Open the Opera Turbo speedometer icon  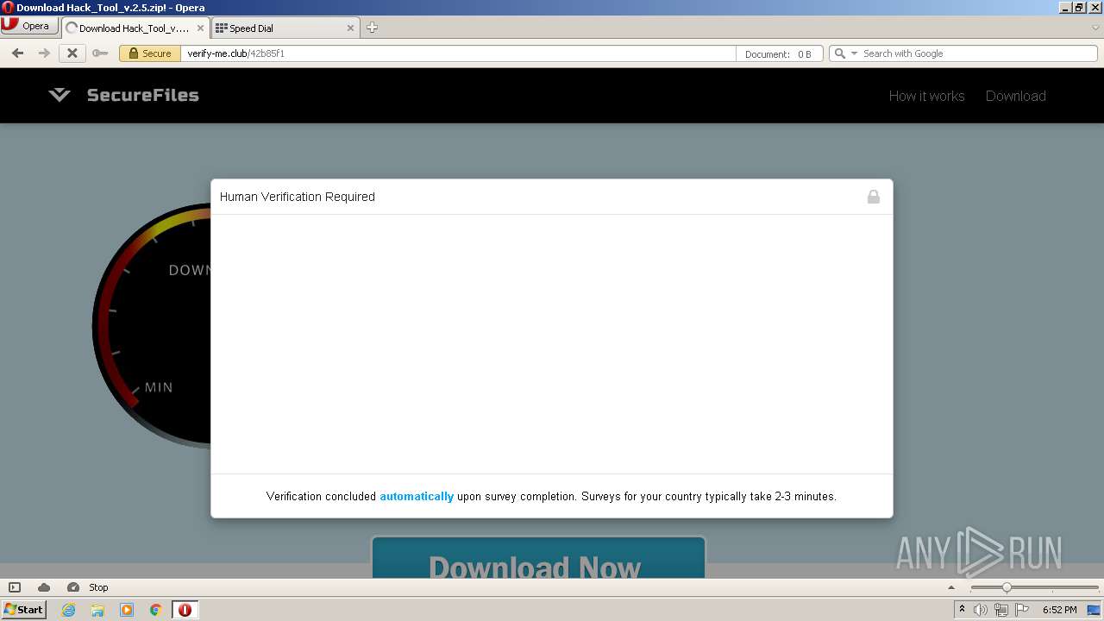(x=73, y=587)
